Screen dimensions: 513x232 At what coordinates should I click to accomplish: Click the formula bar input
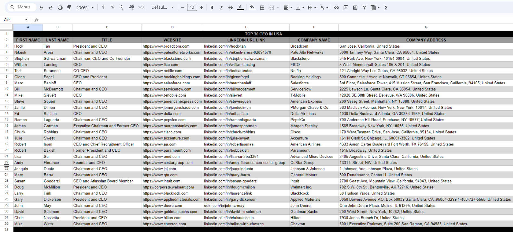click(x=276, y=19)
